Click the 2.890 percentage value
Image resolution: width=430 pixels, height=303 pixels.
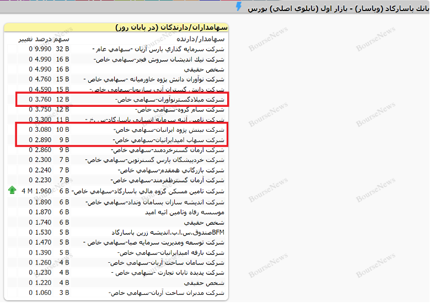(43, 140)
